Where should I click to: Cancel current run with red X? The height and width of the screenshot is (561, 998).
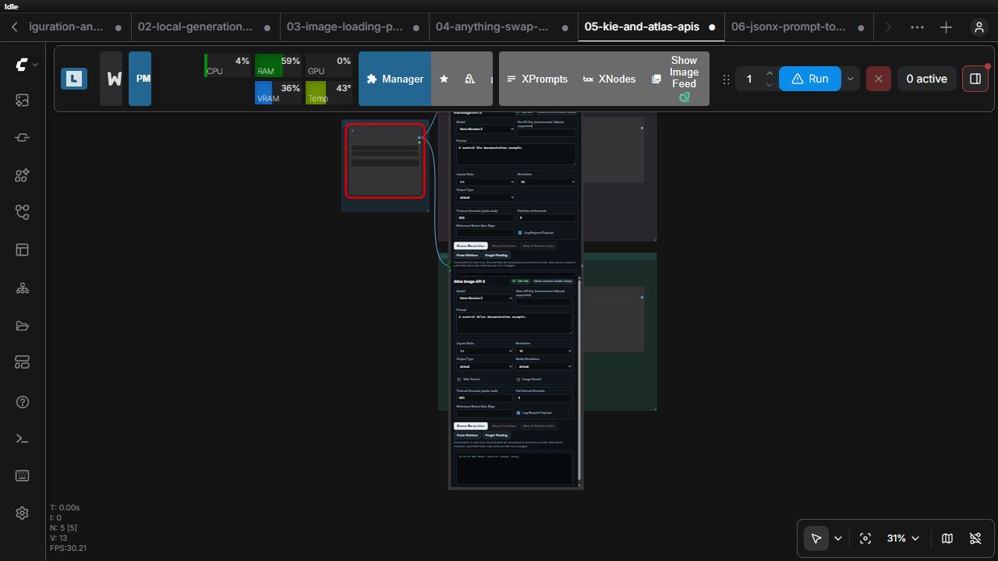click(x=879, y=79)
